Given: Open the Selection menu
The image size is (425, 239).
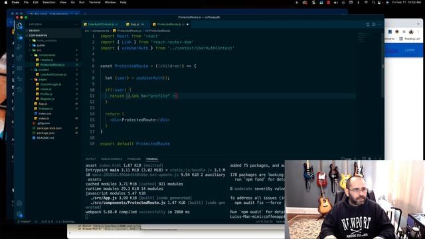Looking at the screenshot, I should click(48, 3).
